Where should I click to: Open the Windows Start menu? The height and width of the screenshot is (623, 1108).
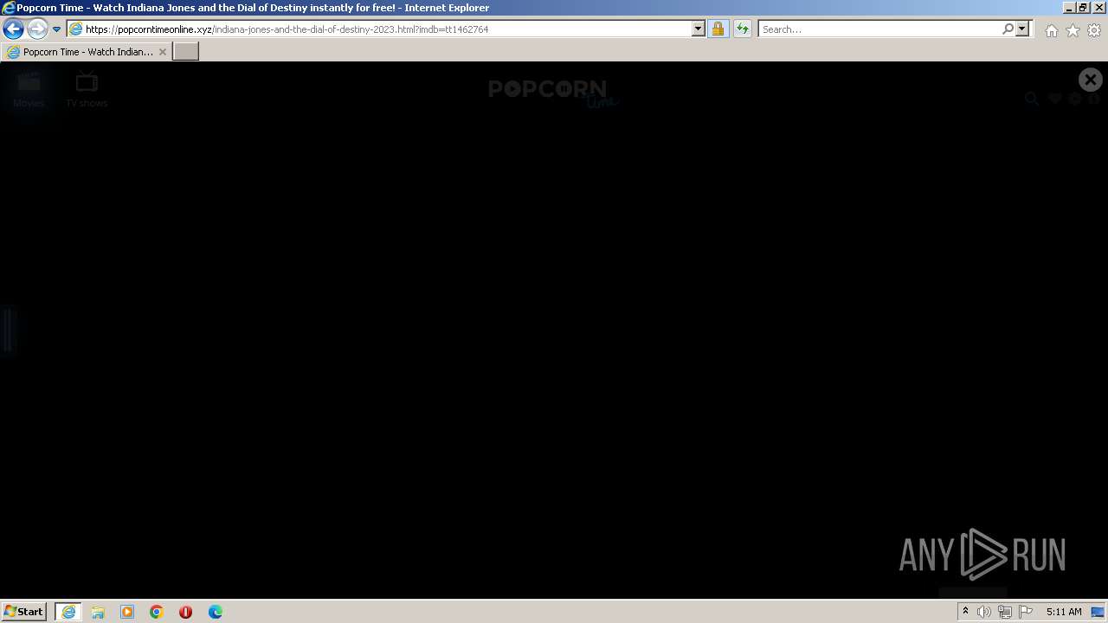pyautogui.click(x=24, y=611)
